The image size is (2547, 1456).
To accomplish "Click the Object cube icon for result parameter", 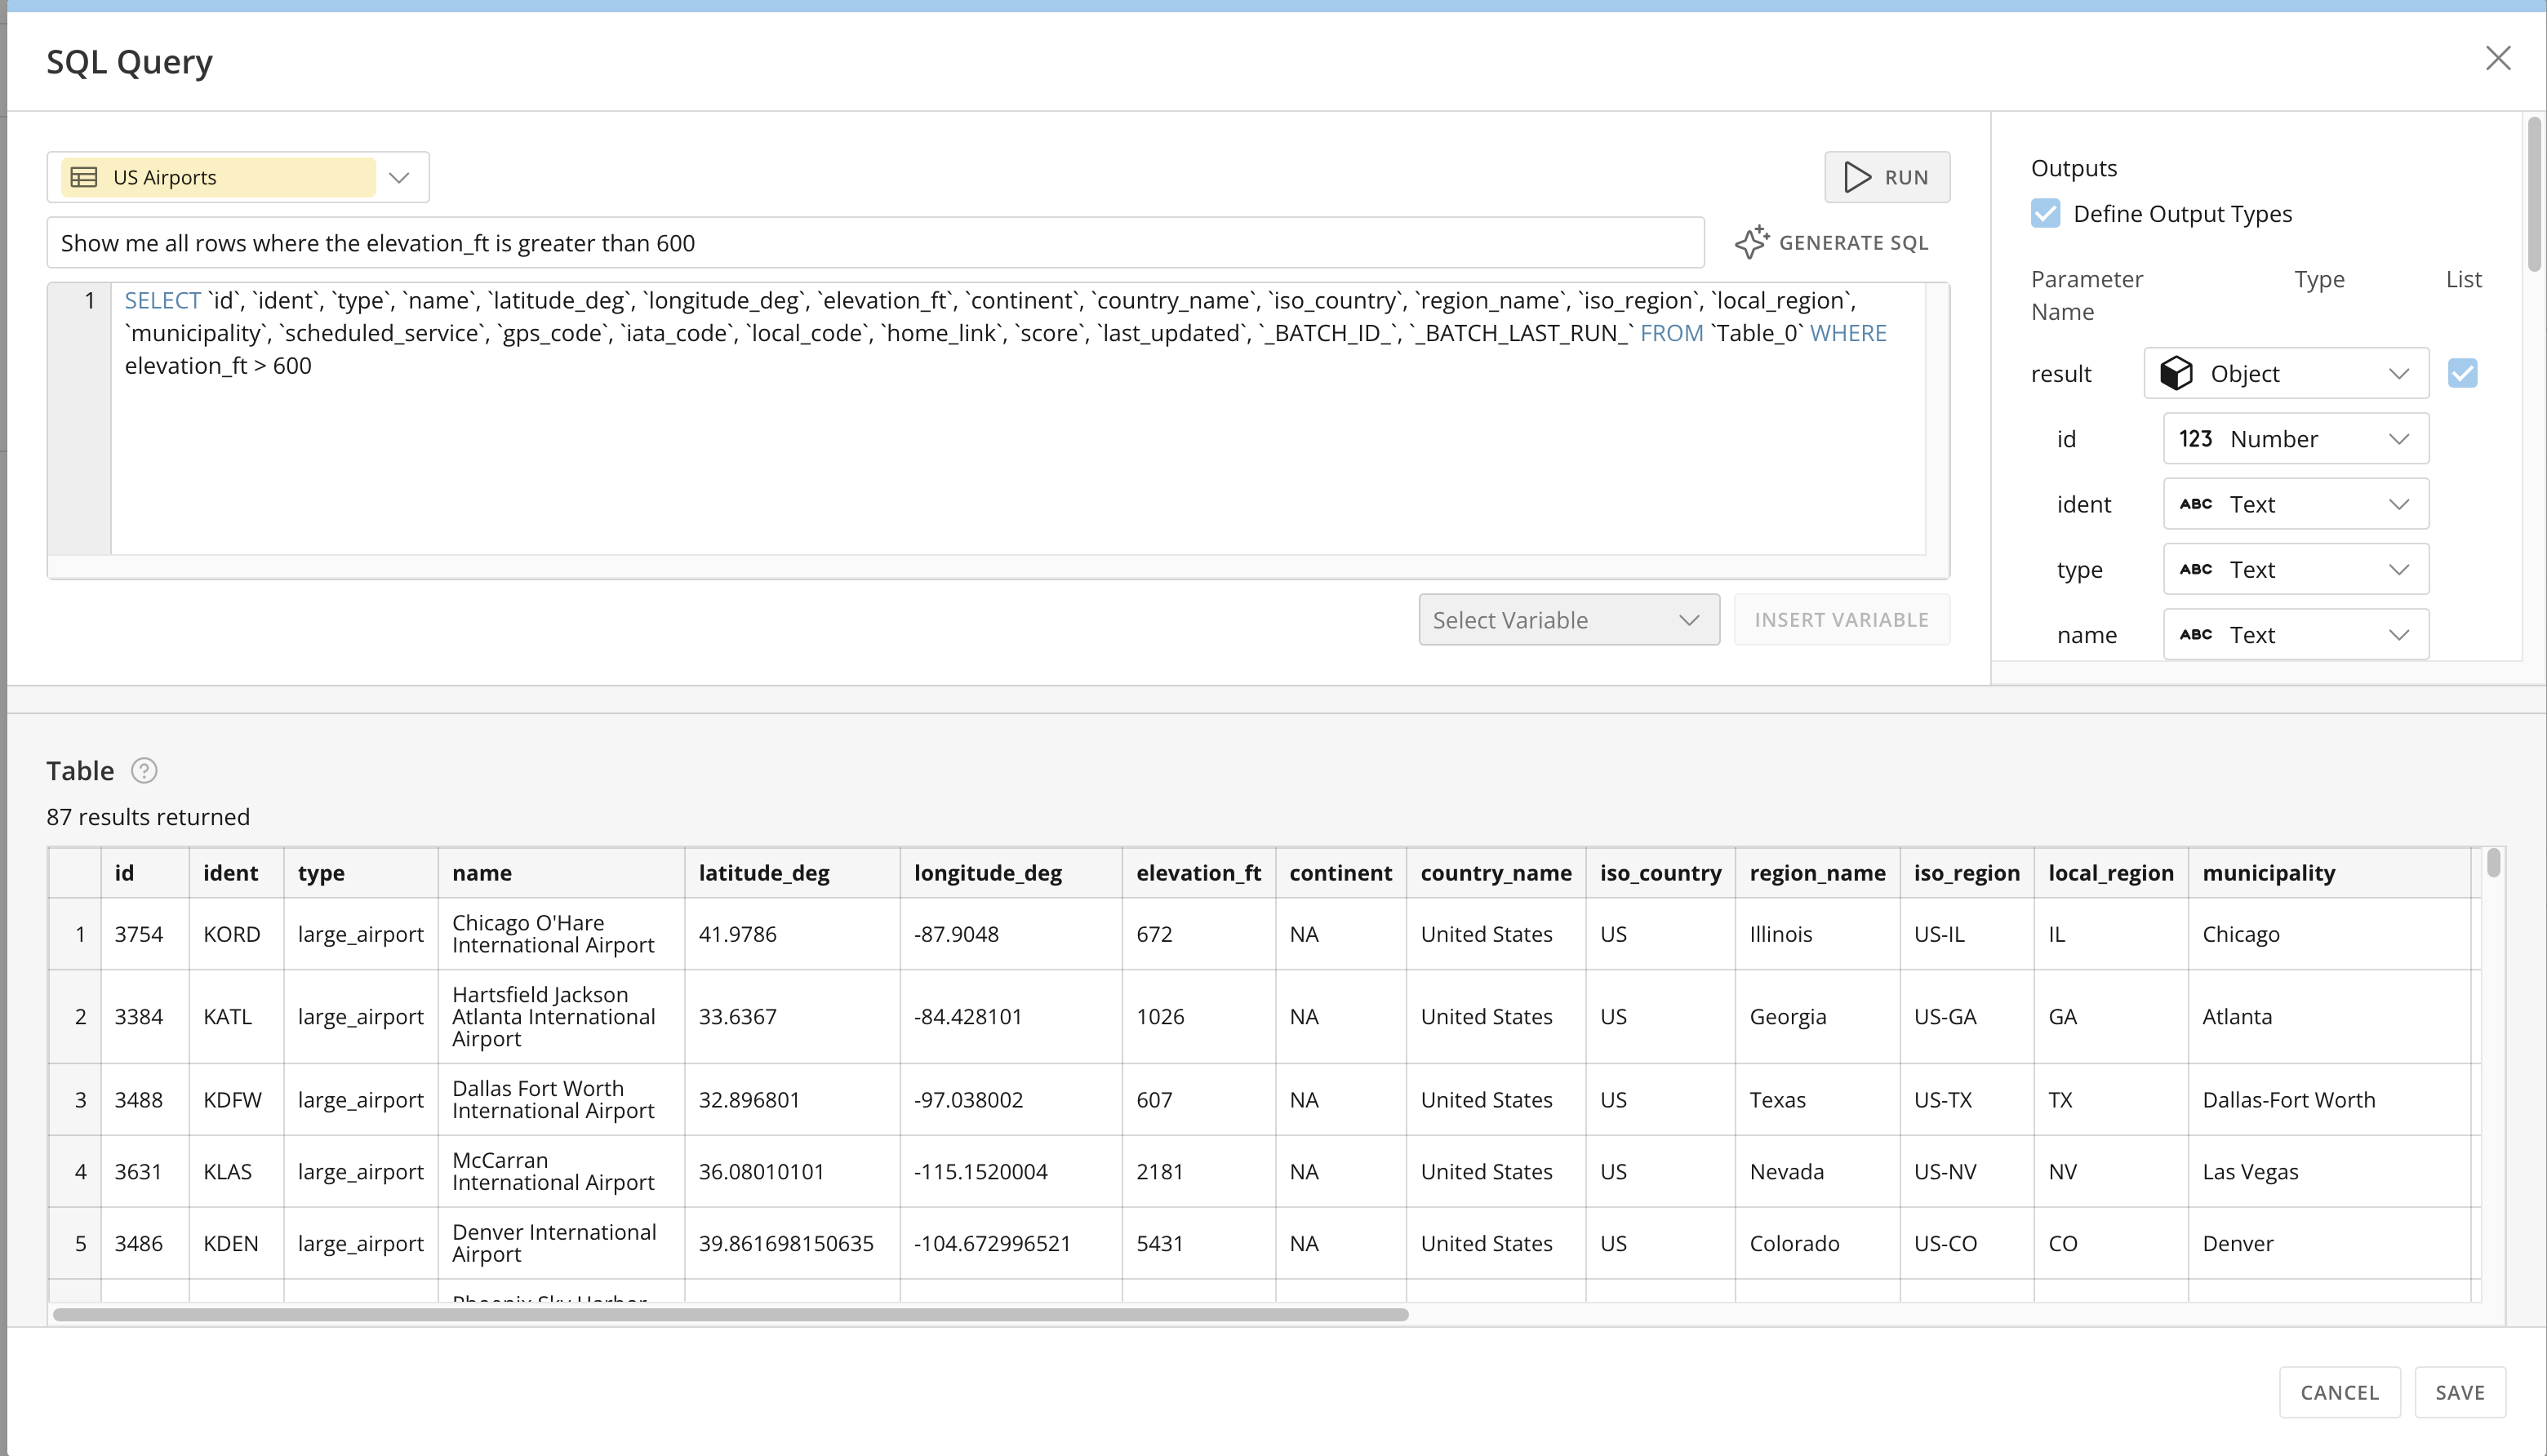I will (x=2177, y=373).
